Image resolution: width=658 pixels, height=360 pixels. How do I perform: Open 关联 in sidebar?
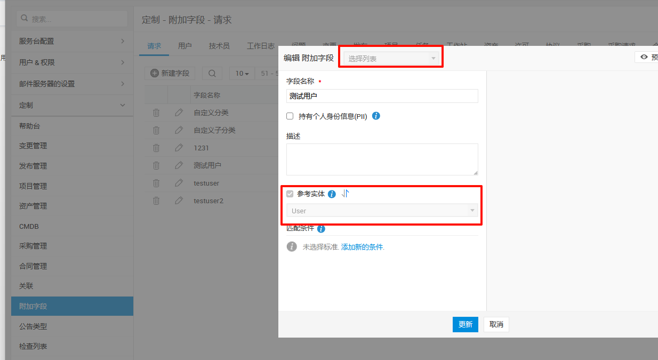tap(72, 286)
